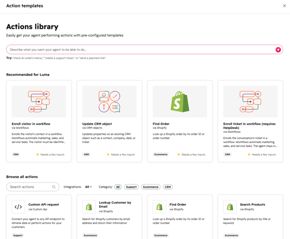Click the Custom API request code icon
This screenshot has height=239, width=290.
point(18,206)
